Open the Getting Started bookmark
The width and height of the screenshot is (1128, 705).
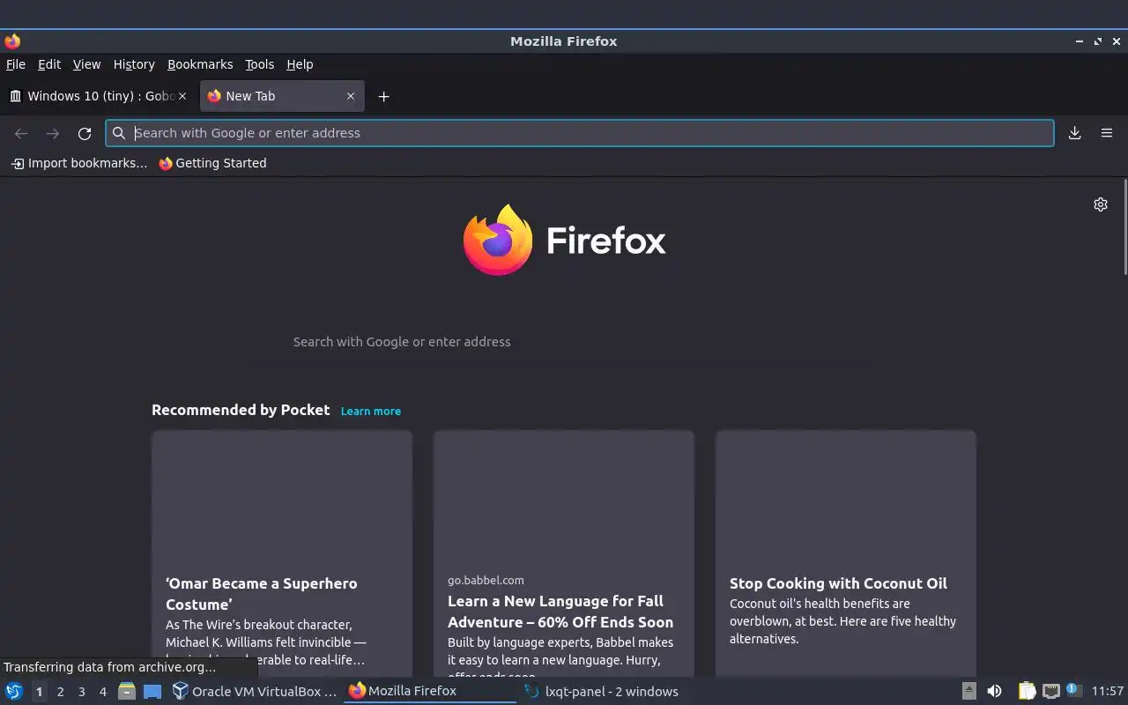(212, 163)
